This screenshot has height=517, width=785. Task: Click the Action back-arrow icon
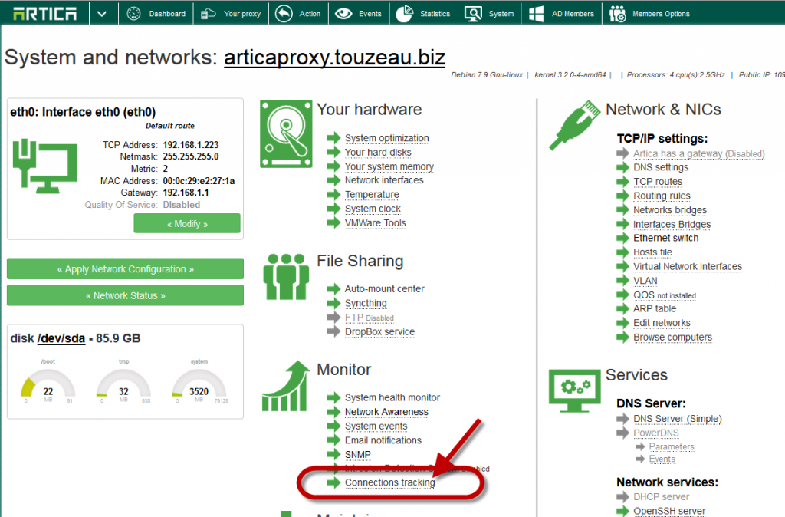click(284, 14)
